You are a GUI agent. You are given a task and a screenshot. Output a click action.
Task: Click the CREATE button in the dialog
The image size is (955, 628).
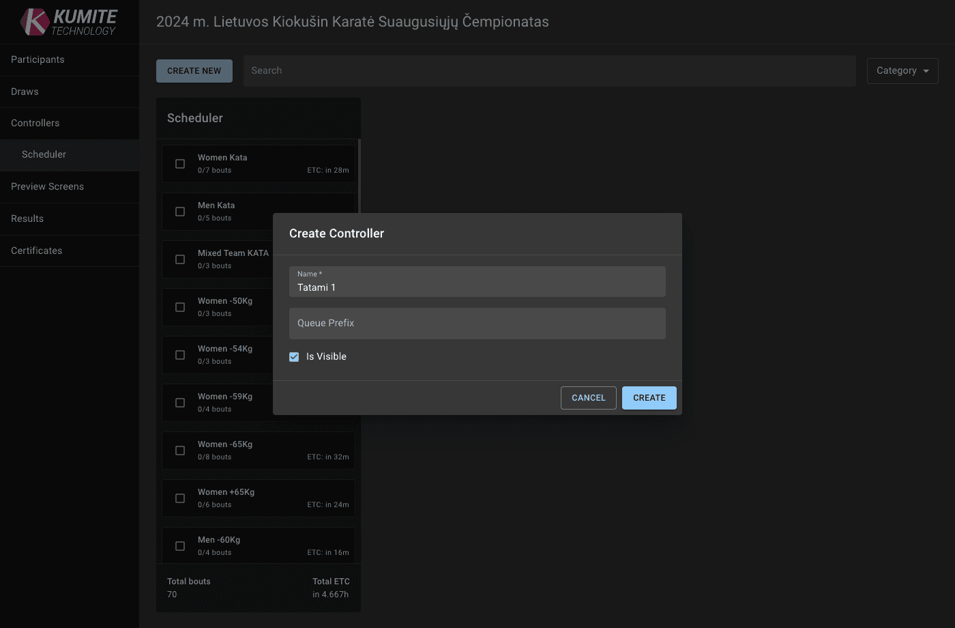pos(649,397)
